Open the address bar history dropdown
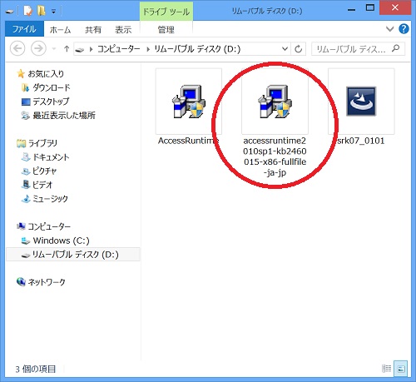This screenshot has height=382, width=416. tap(285, 49)
